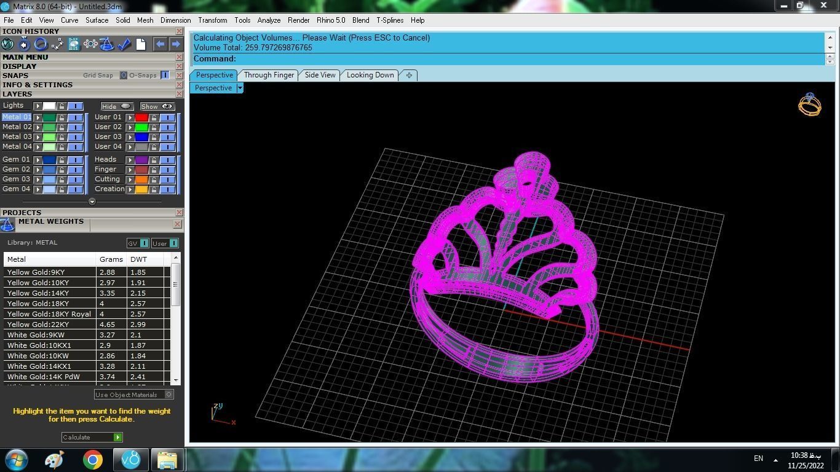Lock the Cutting layer
Viewport: 840px width, 472px height.
[154, 179]
